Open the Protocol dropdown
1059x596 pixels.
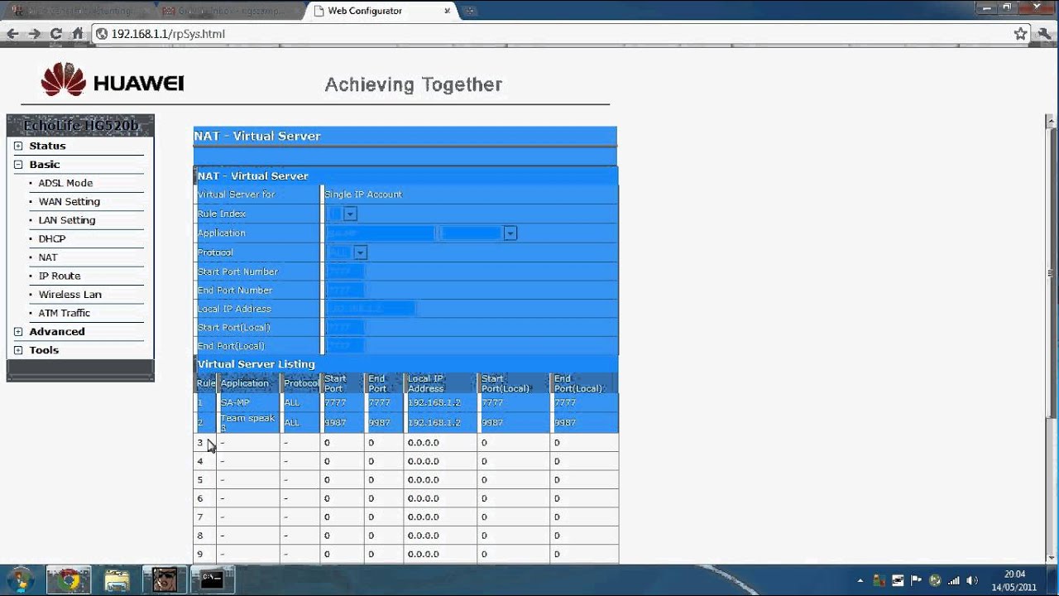347,252
